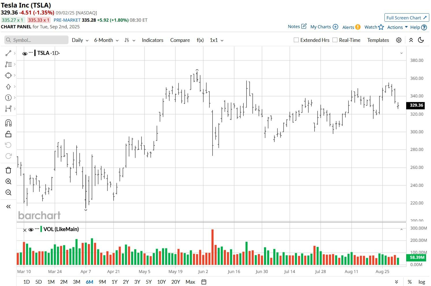Viewport: 431px width, 286px height.
Task: Select the arrow marker tool
Action: (x=8, y=87)
